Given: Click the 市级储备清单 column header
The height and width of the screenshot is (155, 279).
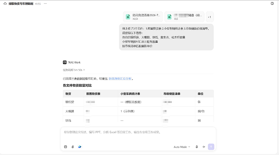Looking at the screenshot, I should (172, 94).
